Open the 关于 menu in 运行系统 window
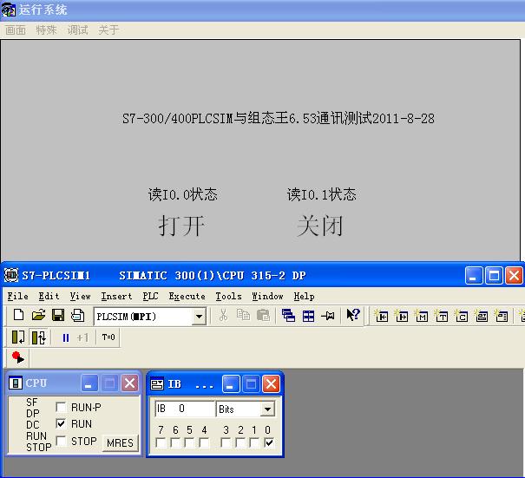Viewport: 525px width, 478px height. [108, 30]
